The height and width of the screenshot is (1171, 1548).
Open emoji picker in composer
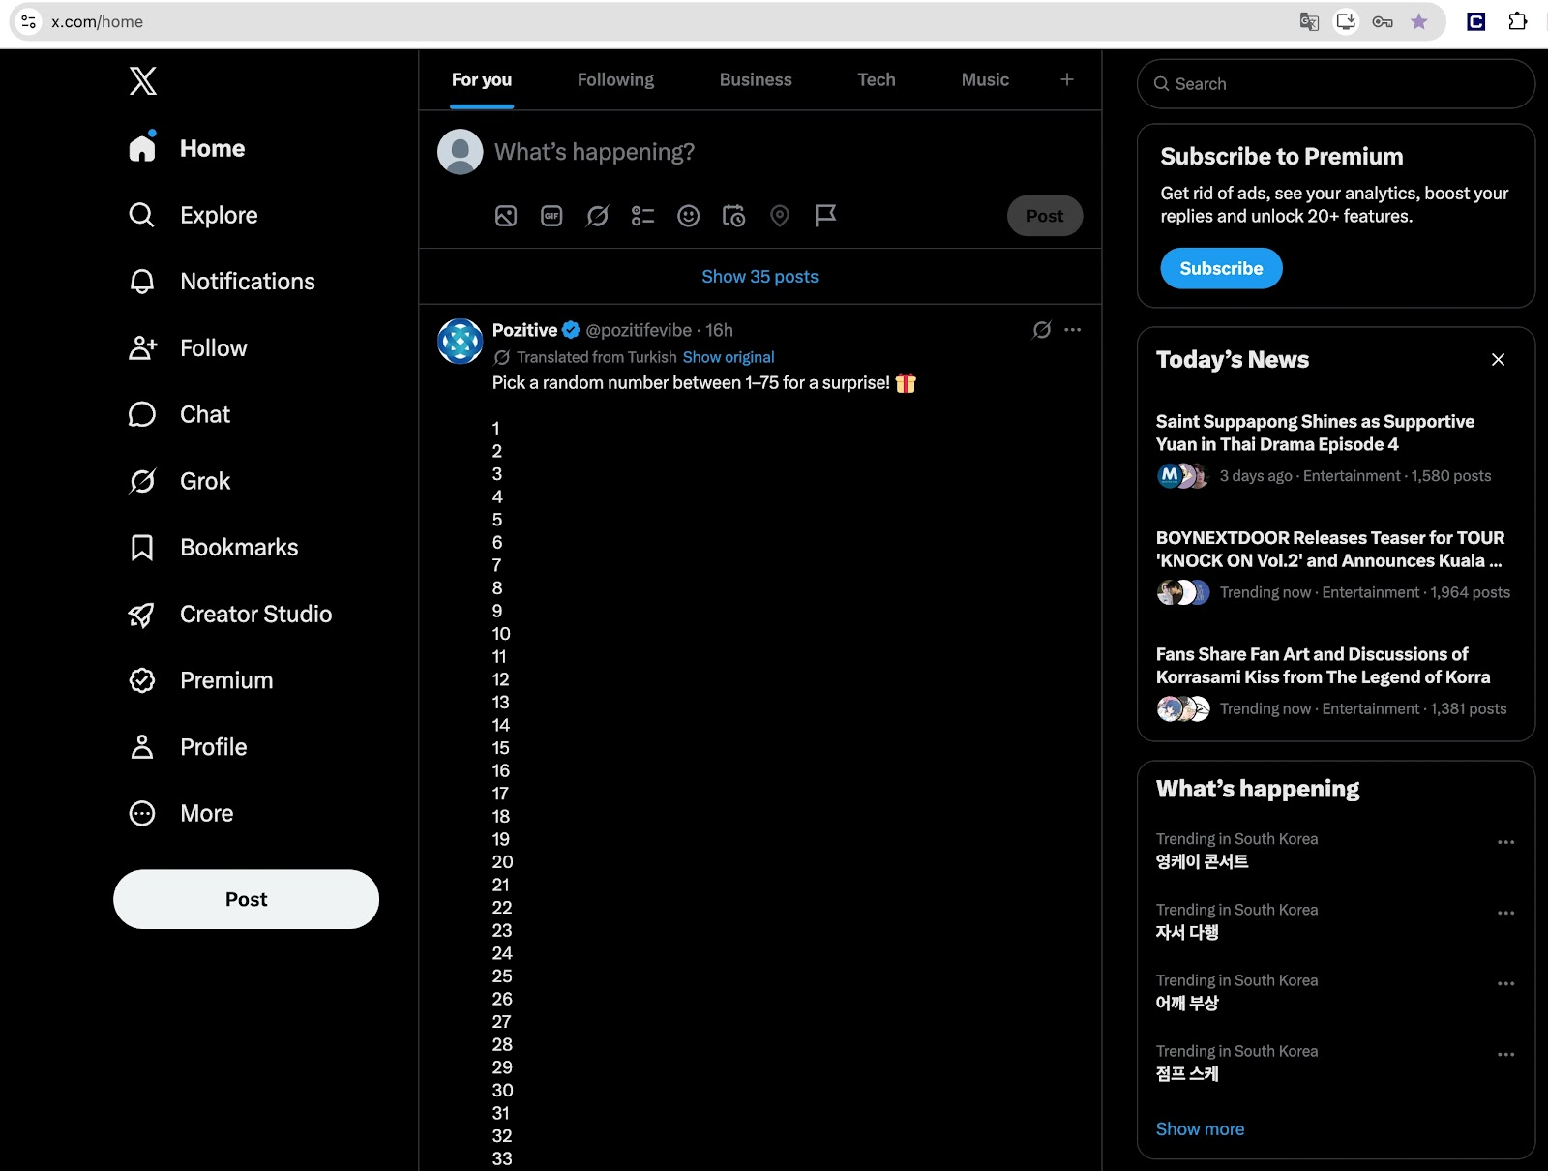(x=688, y=216)
